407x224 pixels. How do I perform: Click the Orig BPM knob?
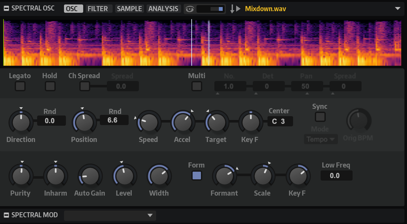(x=359, y=121)
